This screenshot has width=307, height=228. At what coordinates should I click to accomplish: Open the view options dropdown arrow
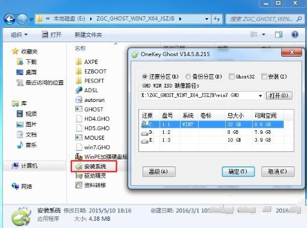tap(264, 34)
